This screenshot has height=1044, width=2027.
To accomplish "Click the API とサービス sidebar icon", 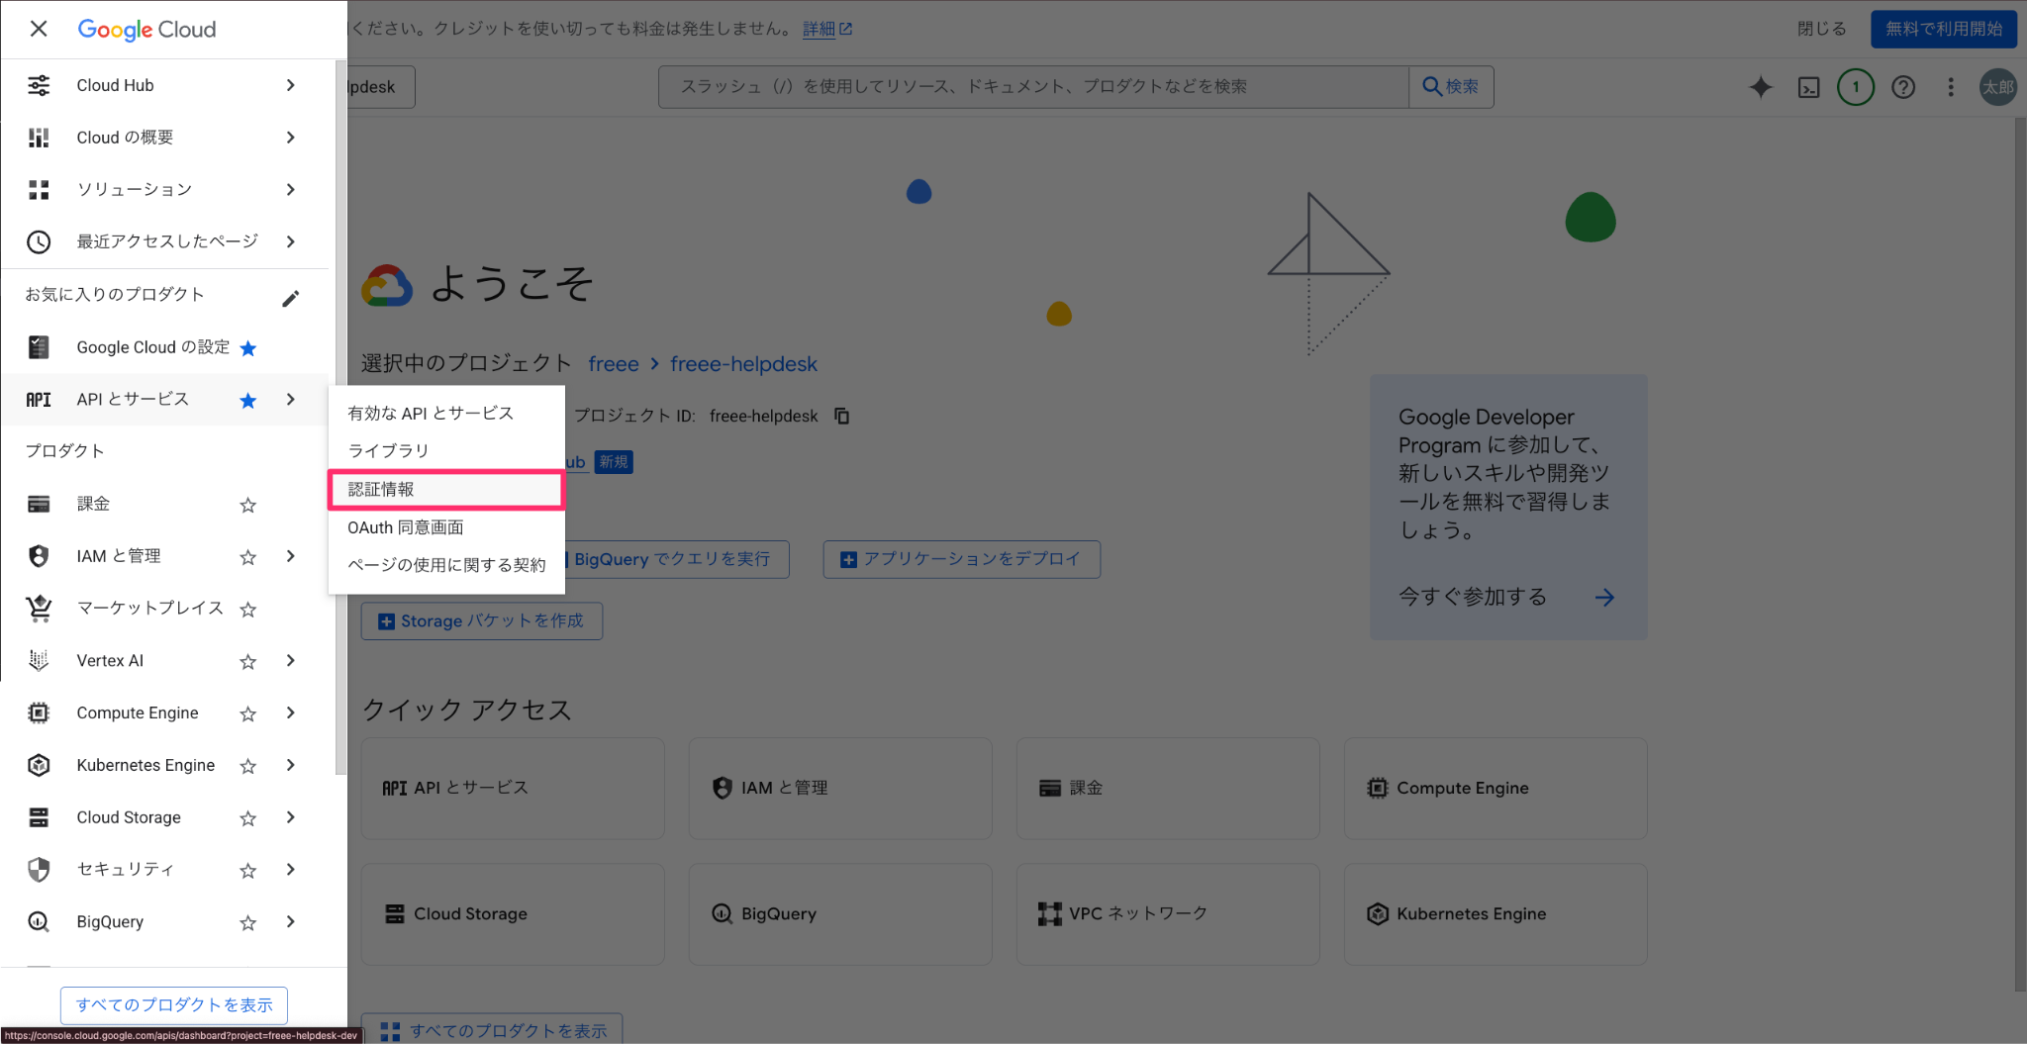I will click(39, 400).
